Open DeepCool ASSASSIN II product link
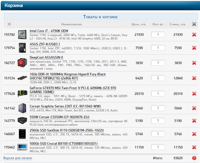This screenshot has width=200, height=163. 46,58
